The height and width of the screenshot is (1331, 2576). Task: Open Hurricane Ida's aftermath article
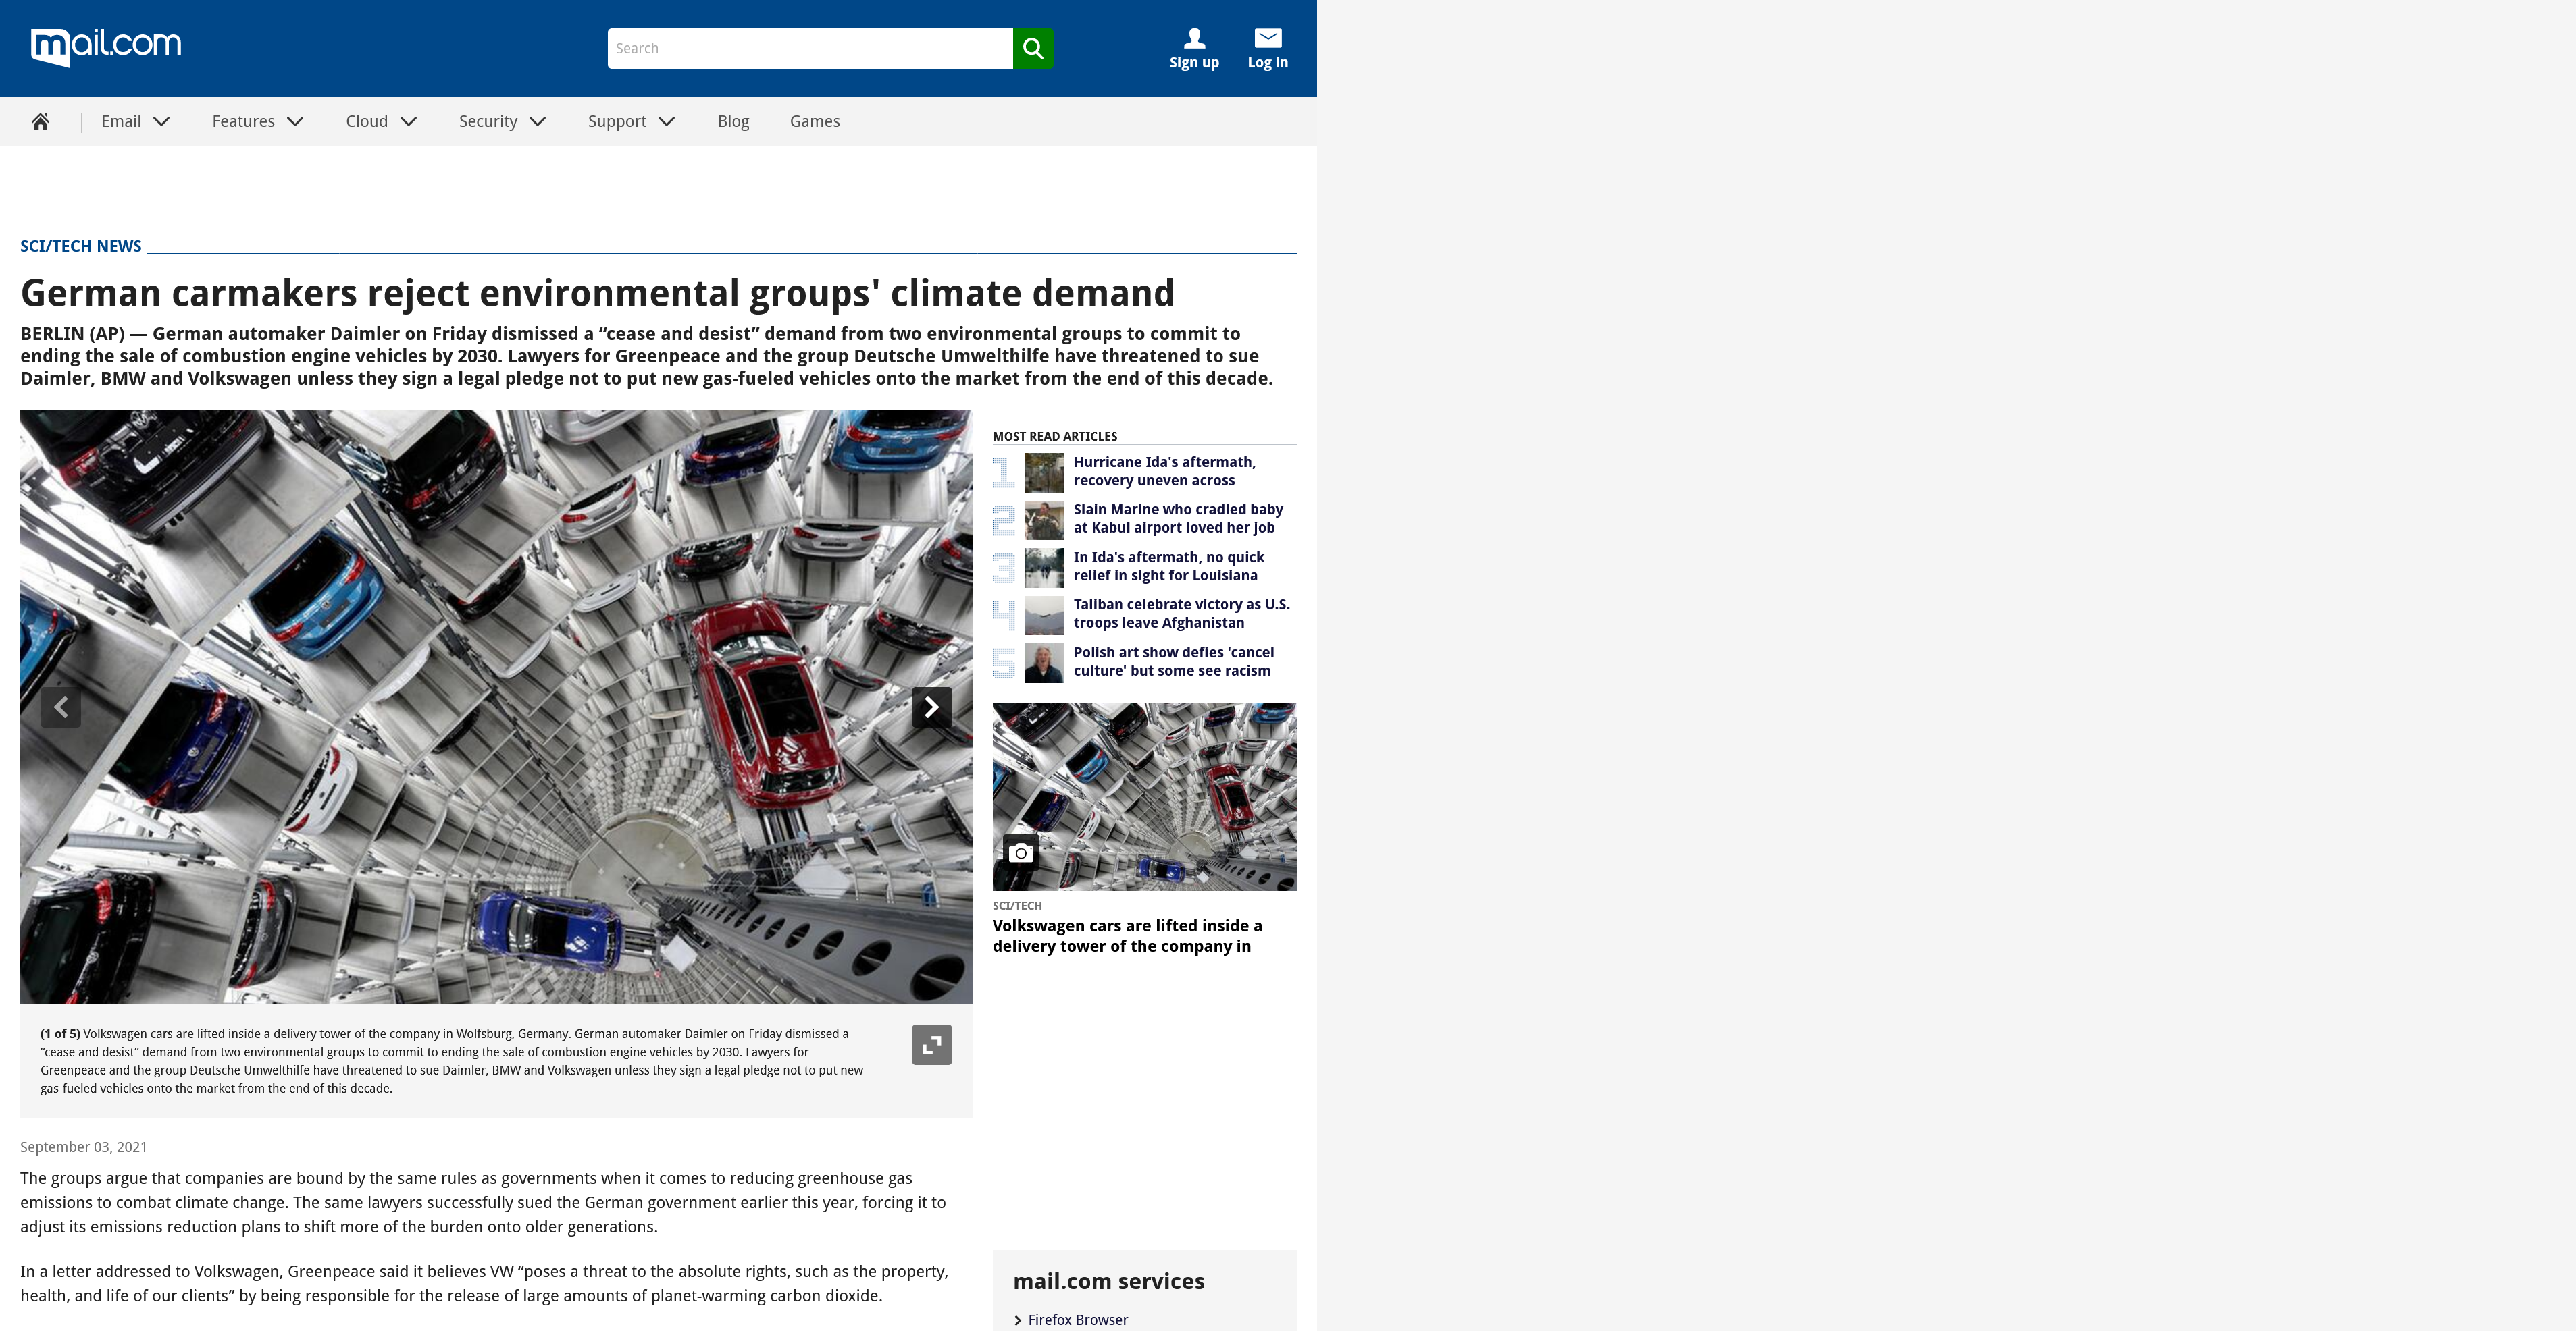[1165, 470]
